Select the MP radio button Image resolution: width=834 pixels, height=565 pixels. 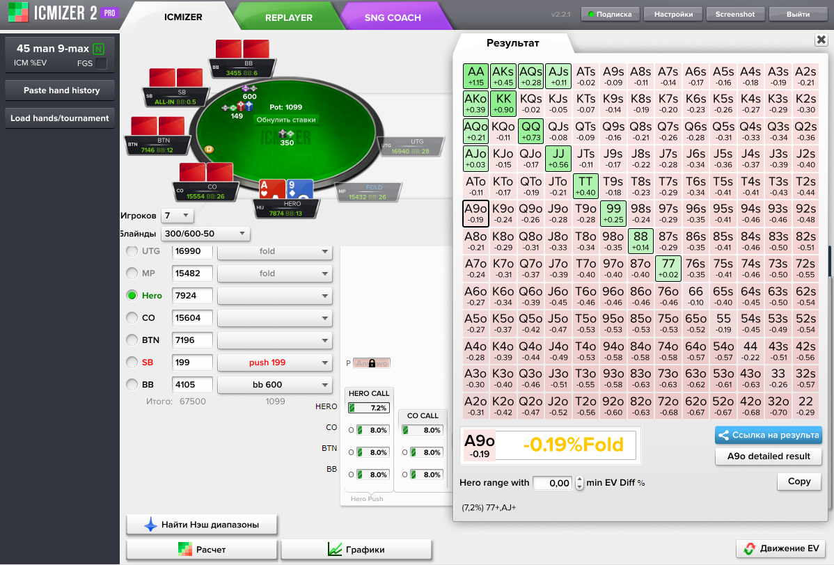[132, 273]
